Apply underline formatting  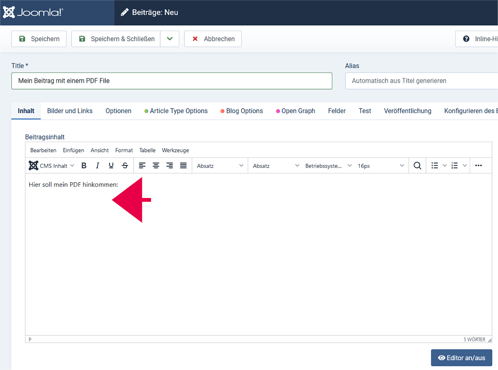(111, 166)
